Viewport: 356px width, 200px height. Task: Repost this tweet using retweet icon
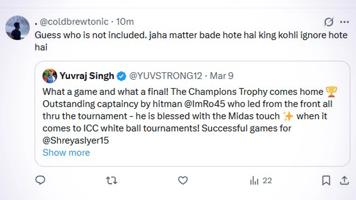click(112, 180)
